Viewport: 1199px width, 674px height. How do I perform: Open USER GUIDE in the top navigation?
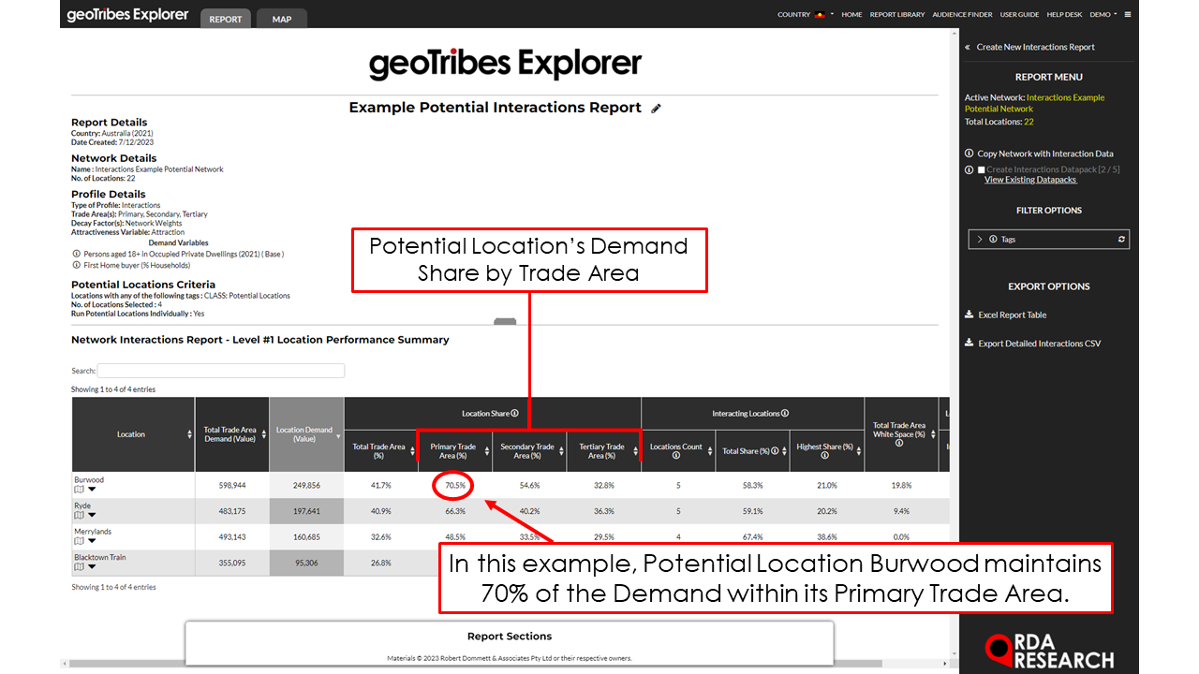click(1019, 15)
